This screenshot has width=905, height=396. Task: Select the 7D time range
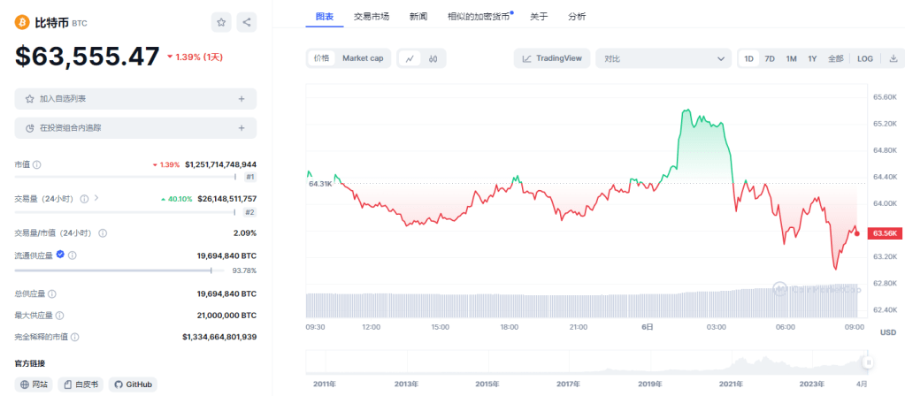(x=770, y=58)
